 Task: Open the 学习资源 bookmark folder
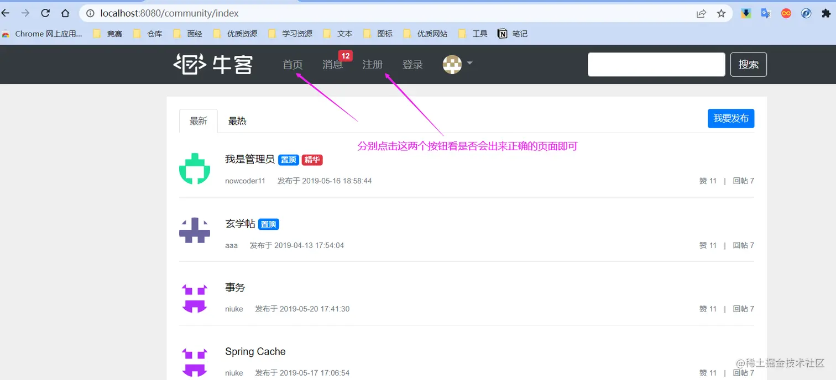(x=290, y=34)
